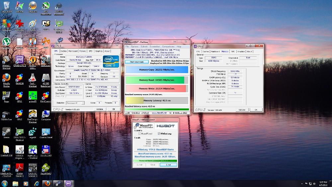This screenshot has width=332, height=187.
Task: Open the GPU-Z 0.5.1 shortcut
Action: coord(20,134)
